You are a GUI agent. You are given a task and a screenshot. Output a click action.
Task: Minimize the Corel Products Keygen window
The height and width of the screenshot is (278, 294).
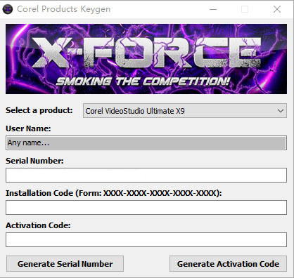click(x=213, y=9)
